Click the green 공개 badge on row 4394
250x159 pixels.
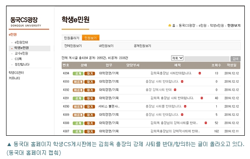pos(78,74)
